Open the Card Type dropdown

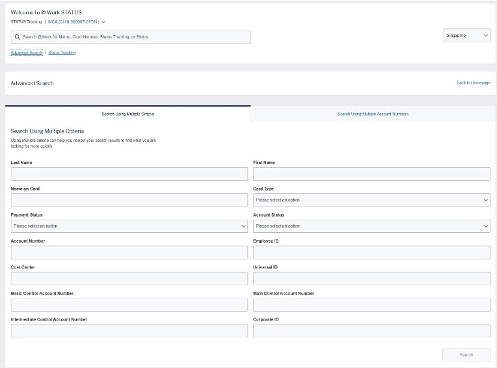point(371,200)
